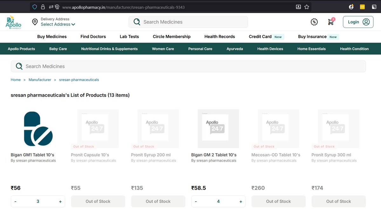Decrease Bigan GM 2 quantity with minus

point(196,201)
